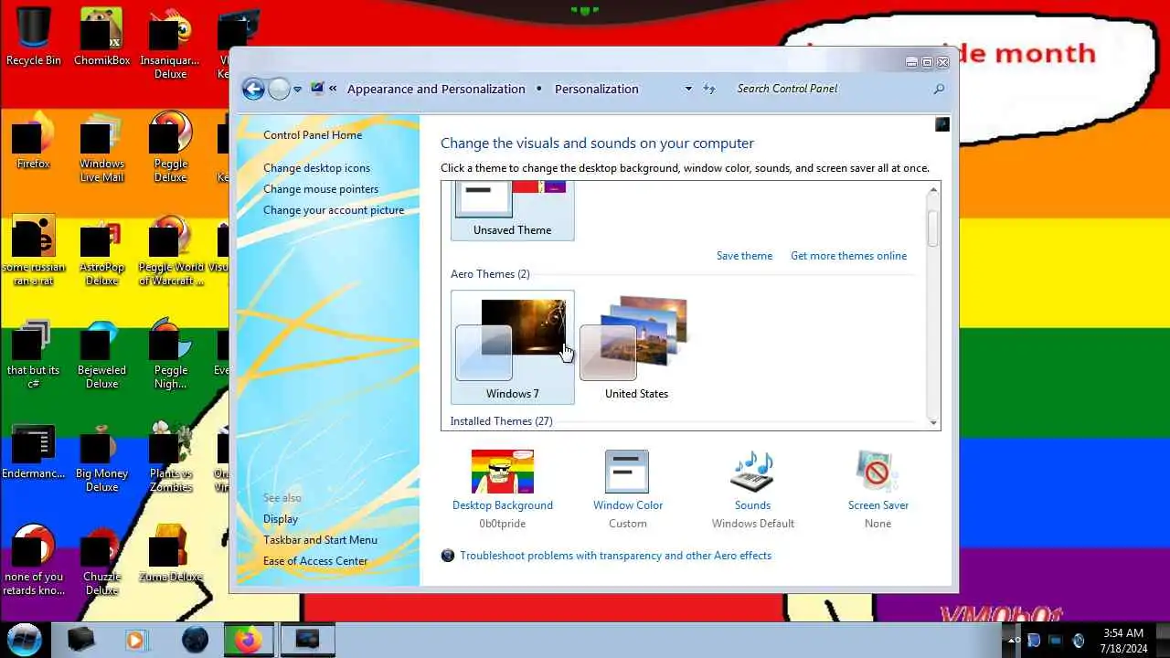
Task: Click the theme list scrollbar thumb
Action: coord(933,228)
